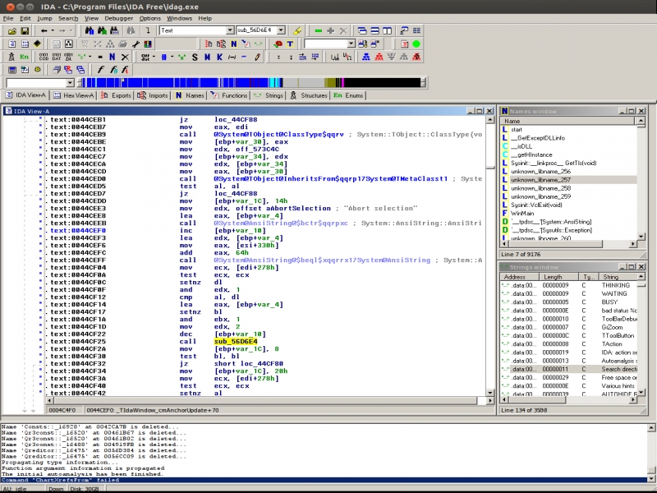Viewport: 657px width, 493px height.
Task: Click the green circle status indicator
Action: coord(416,44)
